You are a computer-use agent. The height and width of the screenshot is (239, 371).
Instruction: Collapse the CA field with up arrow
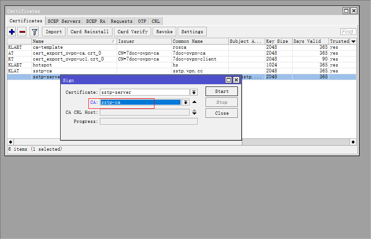tap(194, 102)
